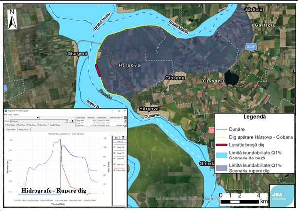
Task: Switch to the Time Series tab
Action: [x=11, y=130]
